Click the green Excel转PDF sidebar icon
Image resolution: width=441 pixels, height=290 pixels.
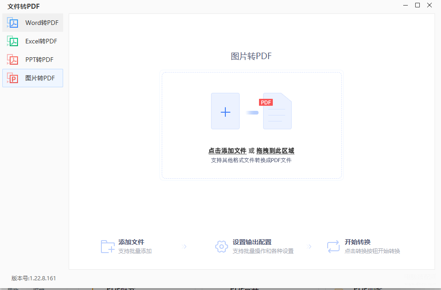click(x=13, y=41)
